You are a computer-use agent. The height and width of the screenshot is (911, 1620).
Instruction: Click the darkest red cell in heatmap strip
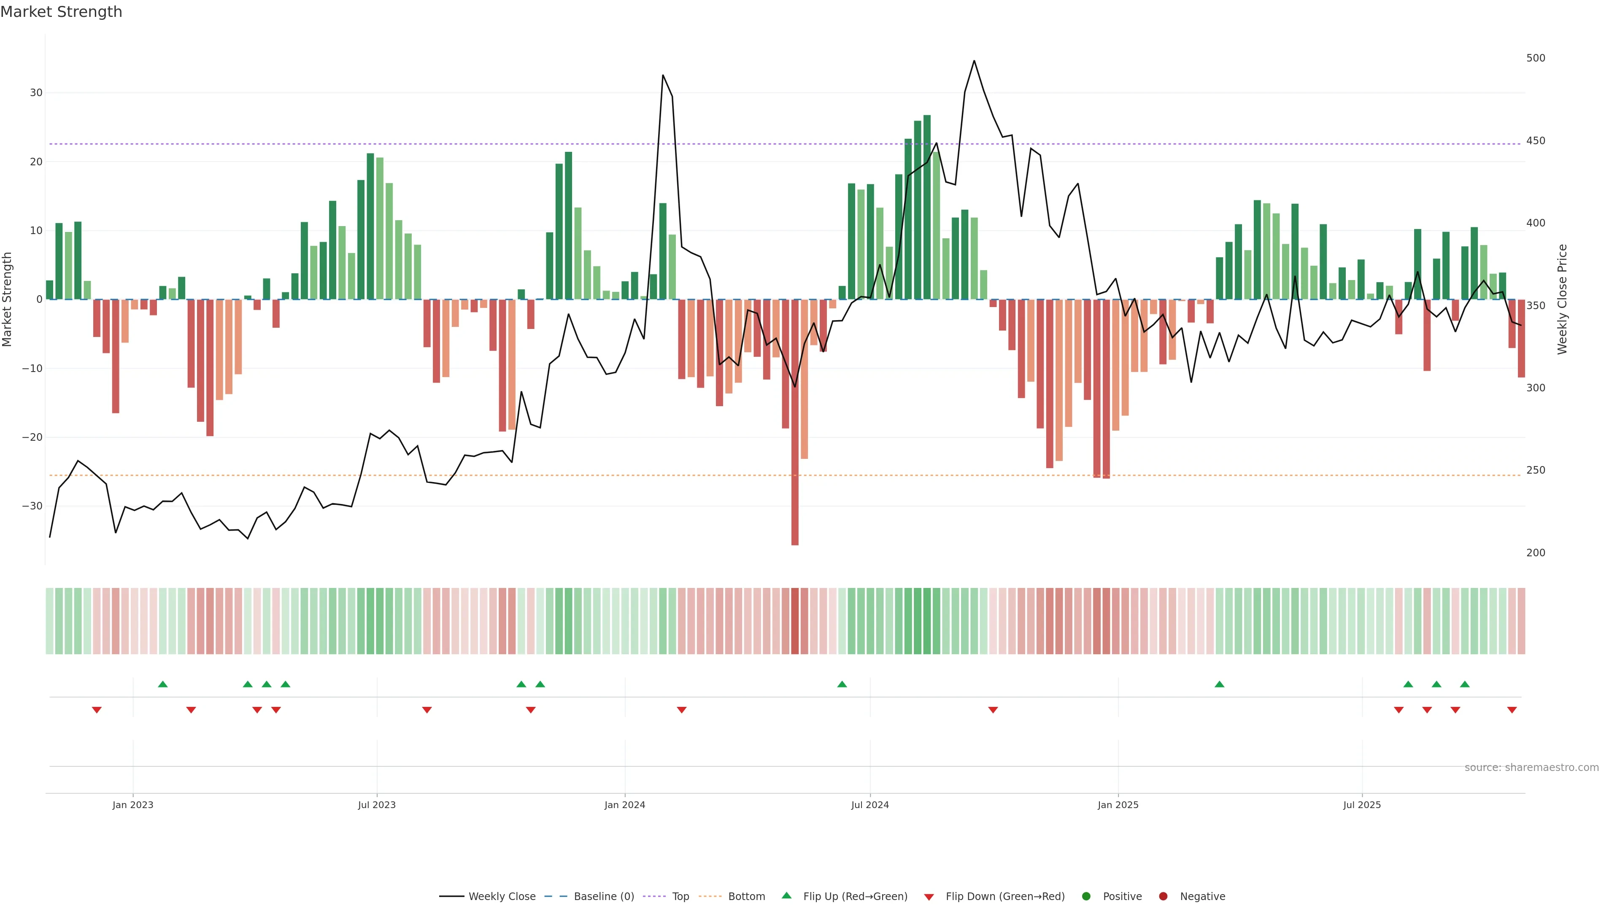pos(795,621)
